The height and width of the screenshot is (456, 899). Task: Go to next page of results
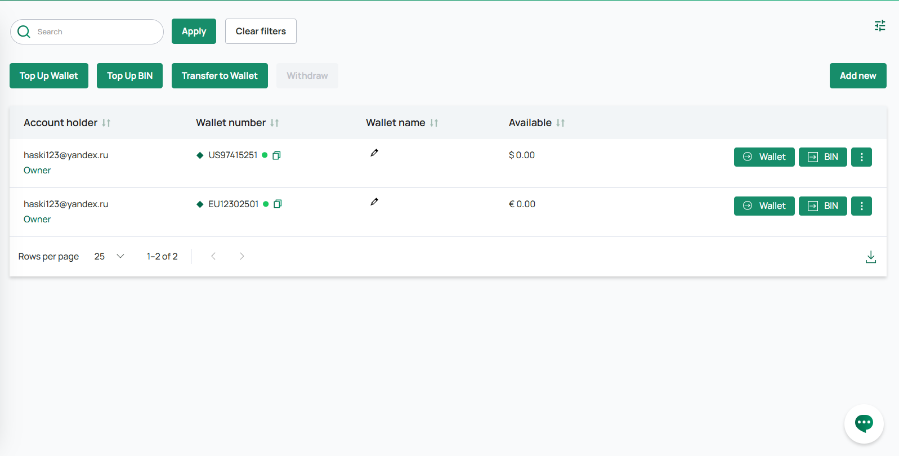point(241,257)
